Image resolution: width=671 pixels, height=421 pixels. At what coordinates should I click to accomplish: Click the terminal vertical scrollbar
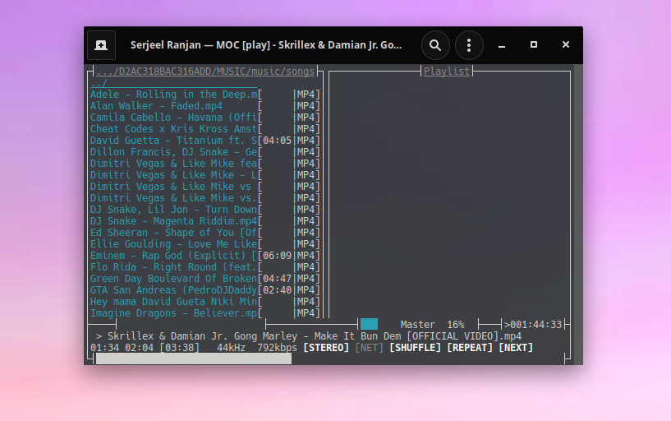578,214
